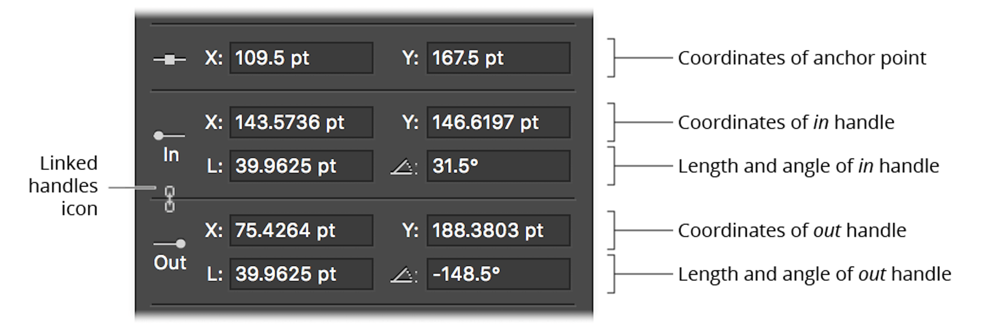
Task: Click In handle Y field 146.6197 pt
Action: coord(498,123)
